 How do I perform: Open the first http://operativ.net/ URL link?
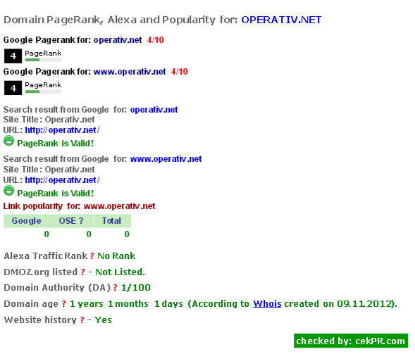[62, 130]
